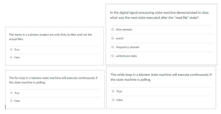Click the 'event' answer label
This screenshot has height=114, width=221.
pyautogui.click(x=119, y=38)
